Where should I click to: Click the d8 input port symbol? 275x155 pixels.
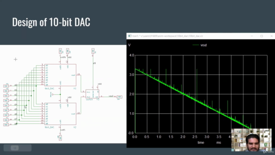pos(6,124)
